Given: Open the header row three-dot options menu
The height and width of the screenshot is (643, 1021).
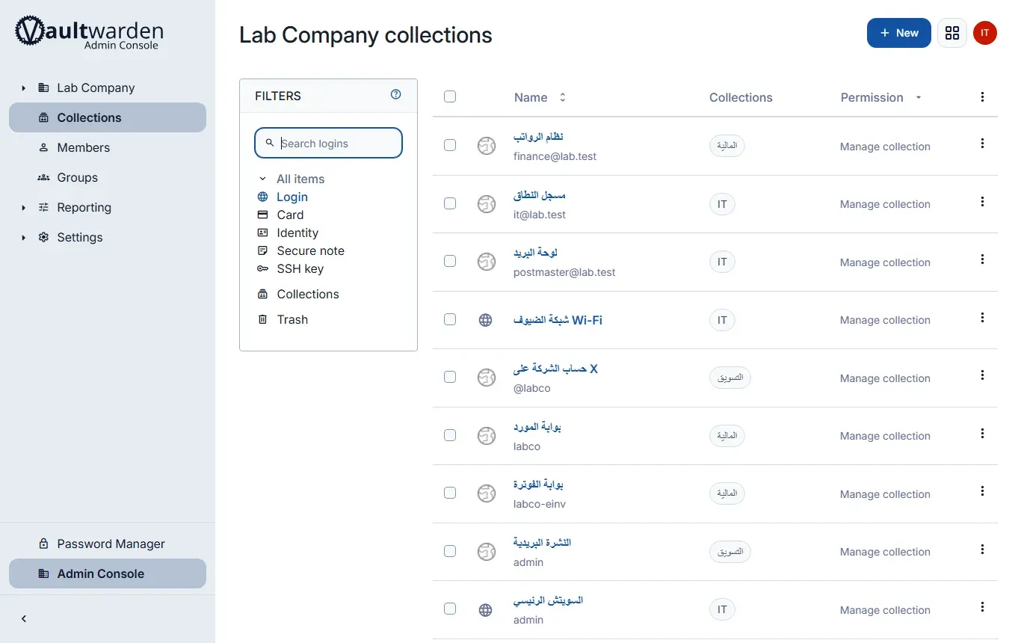Looking at the screenshot, I should click(x=982, y=96).
